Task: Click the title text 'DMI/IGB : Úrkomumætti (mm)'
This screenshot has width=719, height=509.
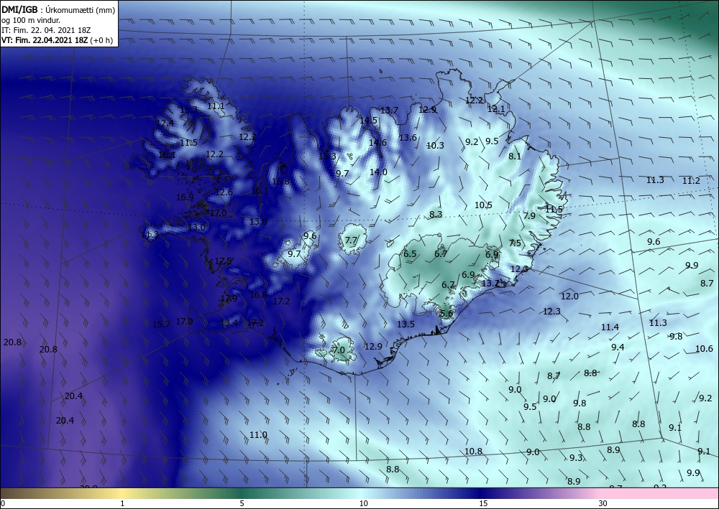Action: [x=58, y=9]
